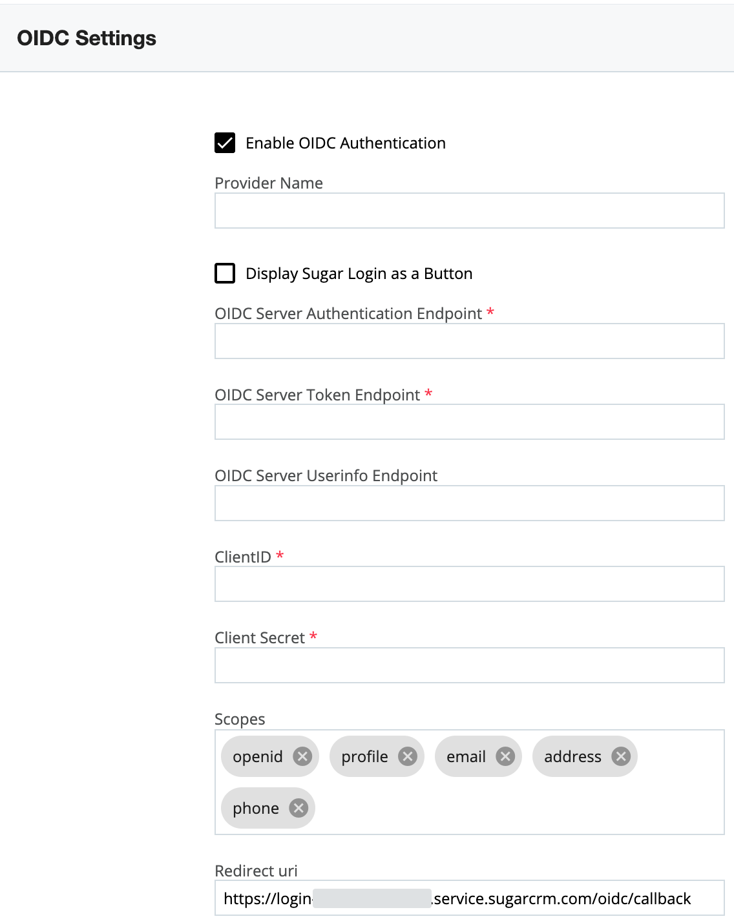
Task: Remove the email scope
Action: [505, 756]
